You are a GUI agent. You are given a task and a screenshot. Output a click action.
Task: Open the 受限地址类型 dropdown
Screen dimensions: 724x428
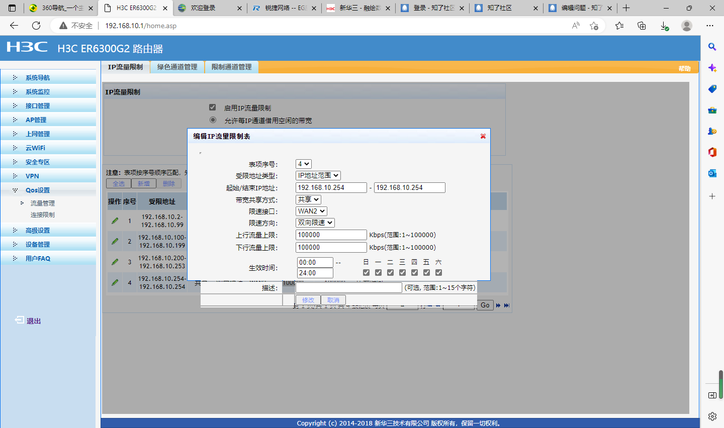318,175
